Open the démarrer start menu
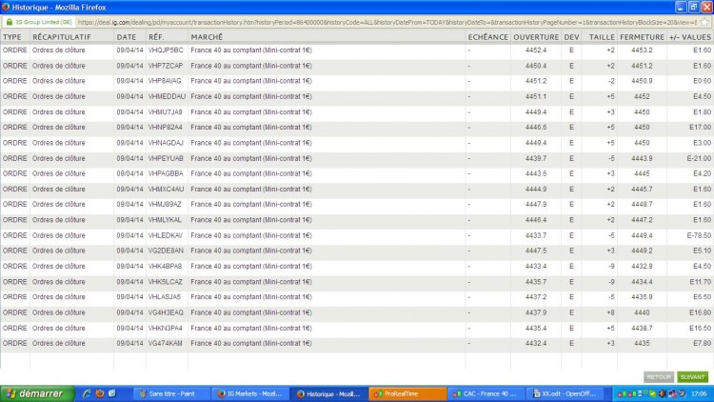Viewport: 714px width, 402px height. click(x=37, y=393)
